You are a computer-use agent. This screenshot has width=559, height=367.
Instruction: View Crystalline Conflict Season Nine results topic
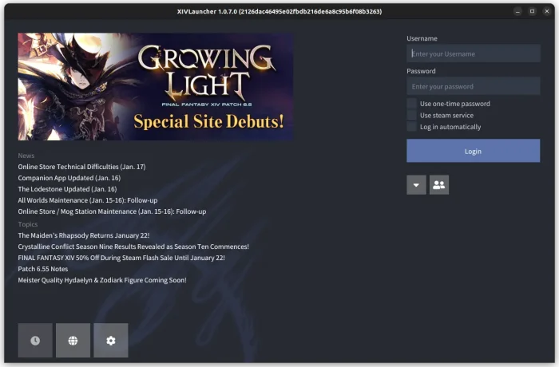133,247
